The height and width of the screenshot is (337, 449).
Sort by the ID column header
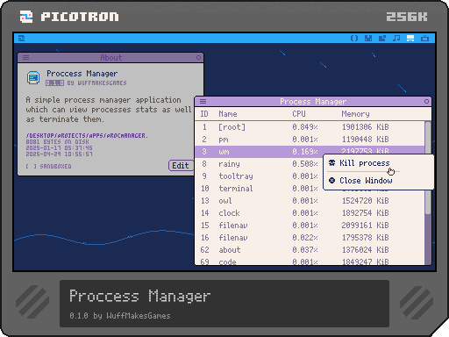click(204, 114)
